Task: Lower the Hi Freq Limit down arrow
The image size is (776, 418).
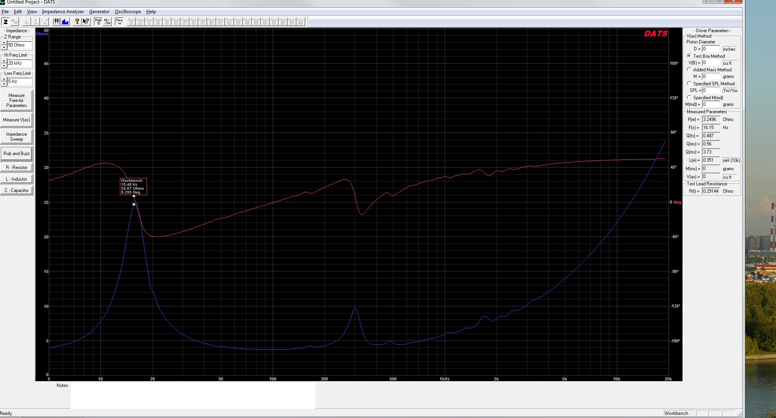Action: point(4,66)
